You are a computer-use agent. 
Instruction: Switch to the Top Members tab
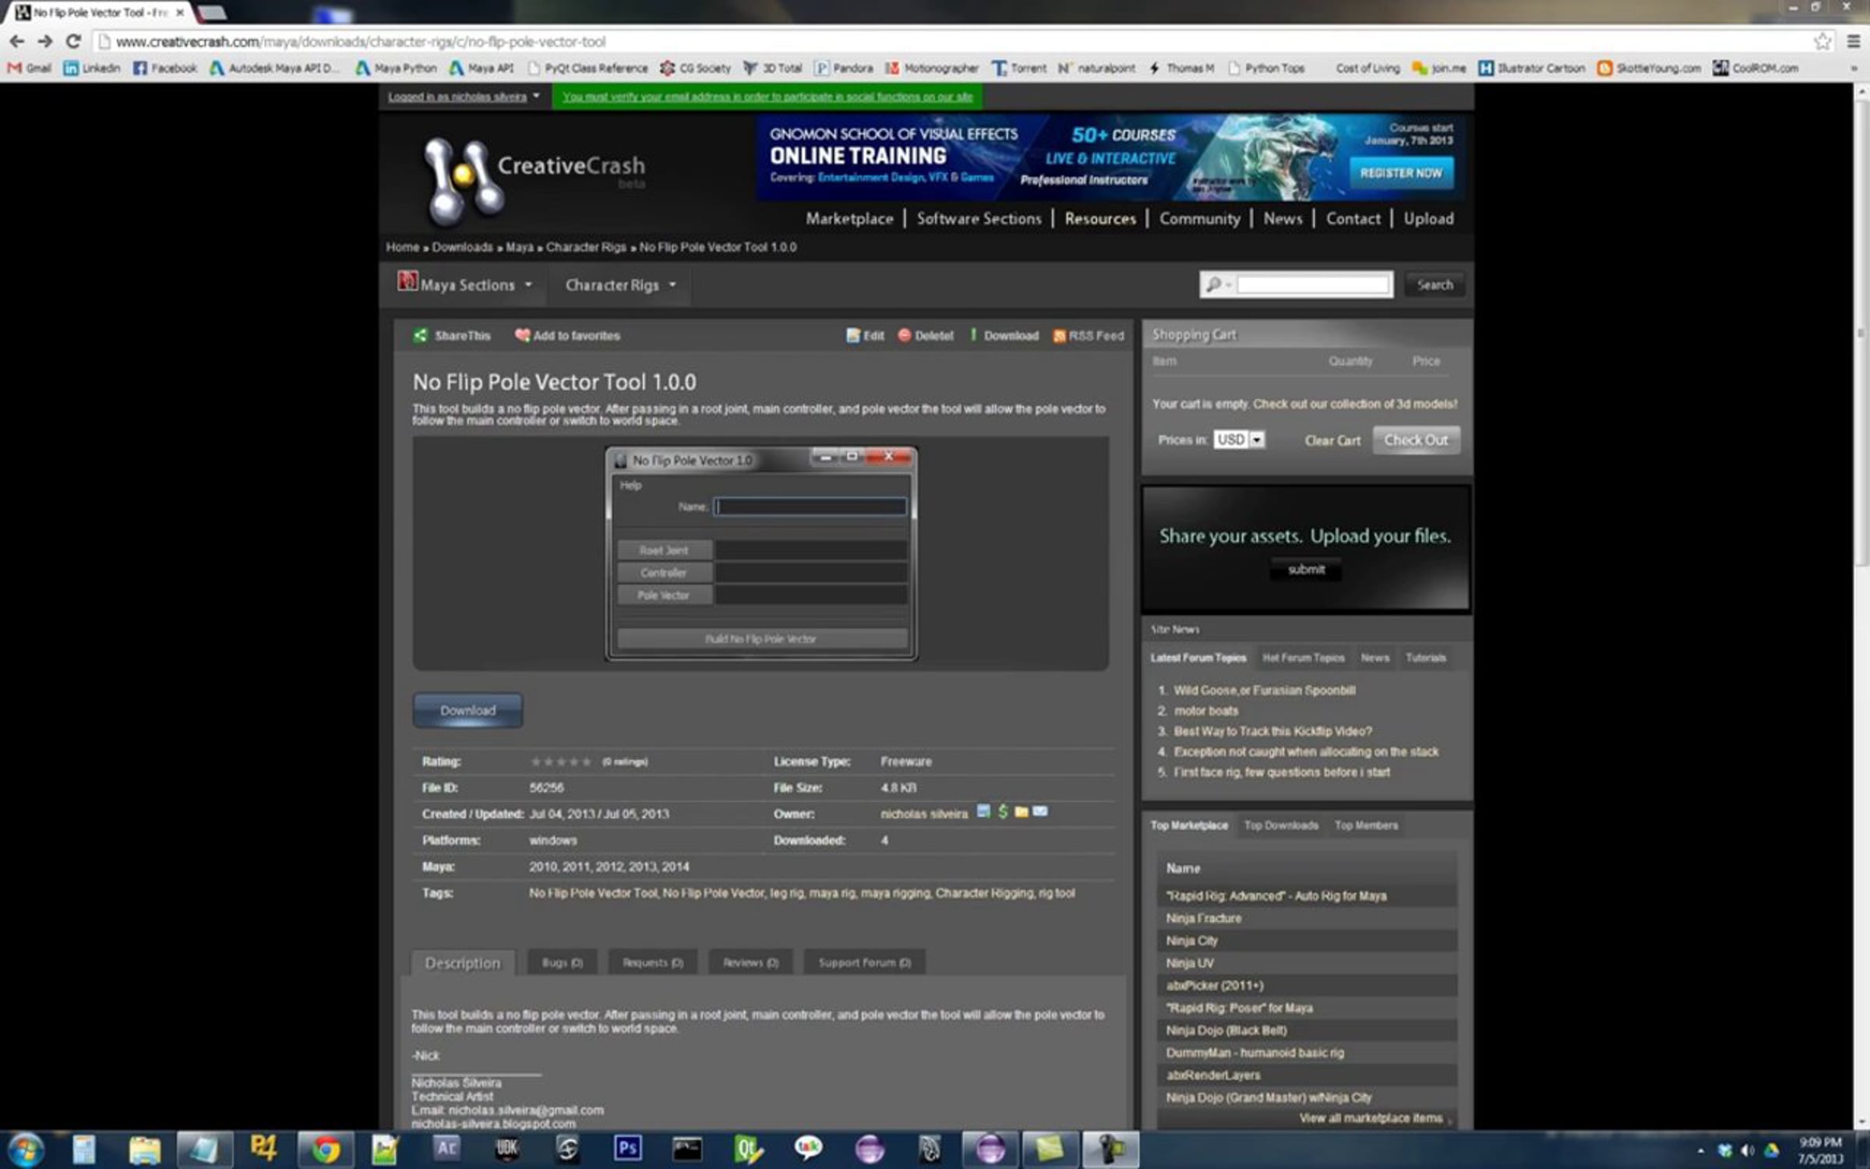(x=1366, y=825)
